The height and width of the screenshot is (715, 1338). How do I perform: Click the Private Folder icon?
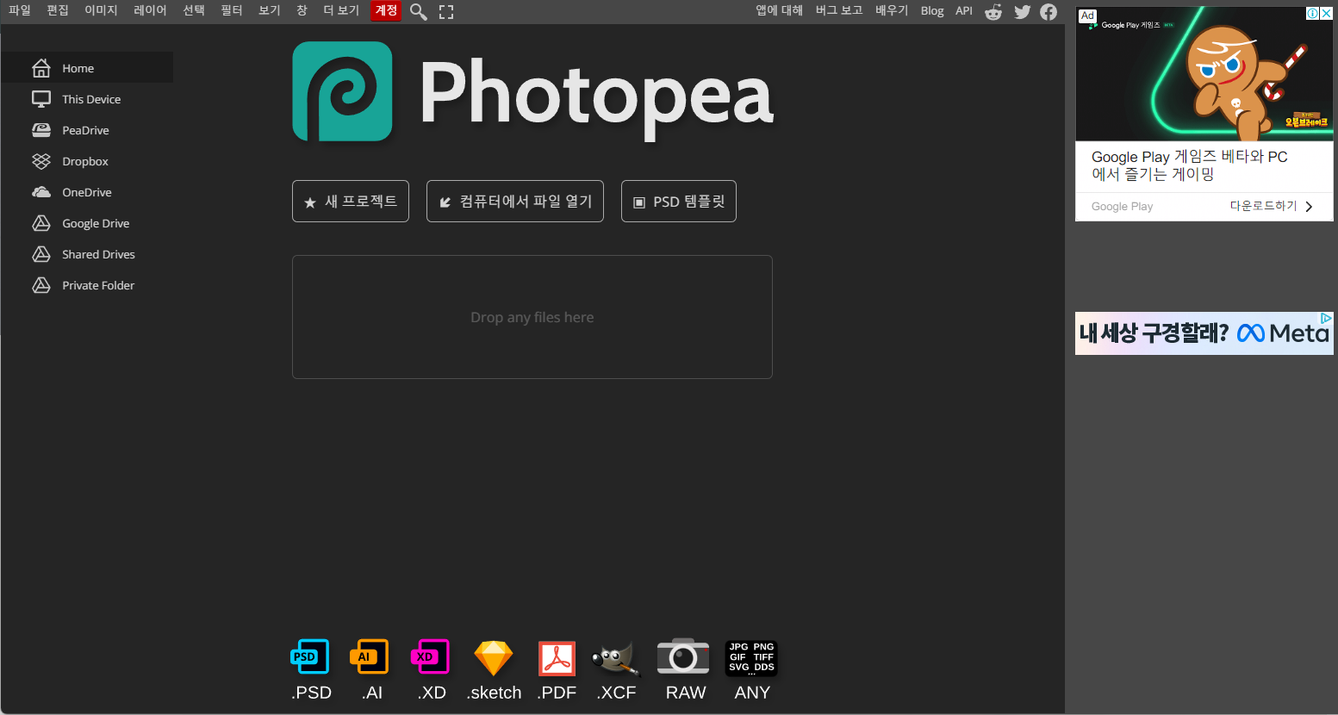tap(41, 285)
